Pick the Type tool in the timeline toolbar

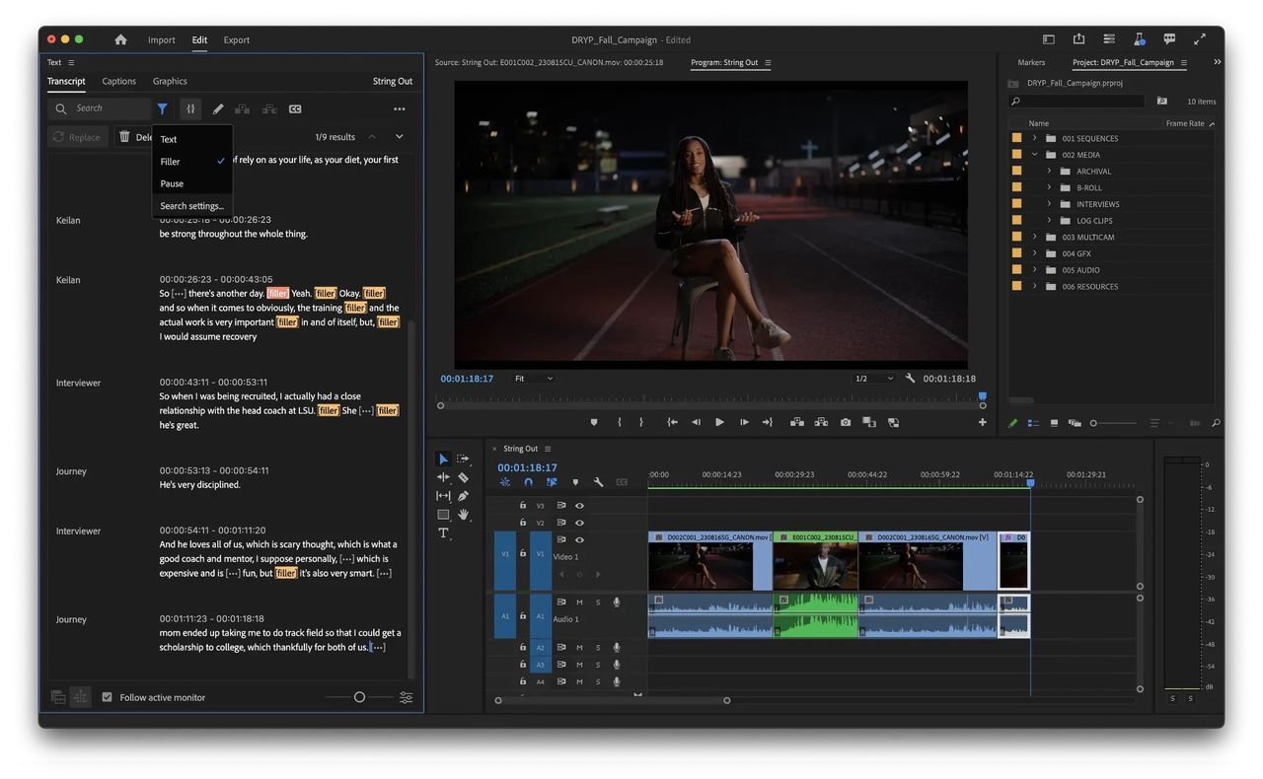443,534
